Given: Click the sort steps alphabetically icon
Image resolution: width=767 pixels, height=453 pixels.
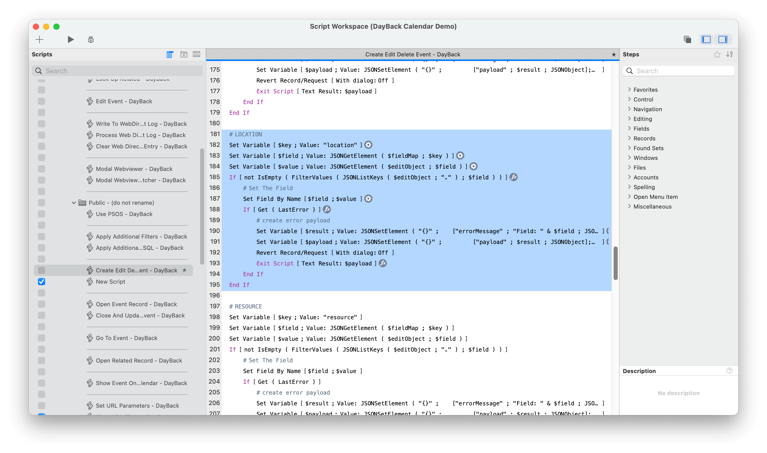Looking at the screenshot, I should 729,54.
